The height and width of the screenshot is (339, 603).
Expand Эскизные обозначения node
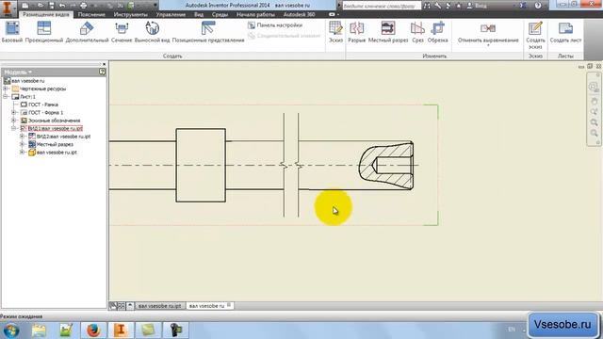click(14, 121)
